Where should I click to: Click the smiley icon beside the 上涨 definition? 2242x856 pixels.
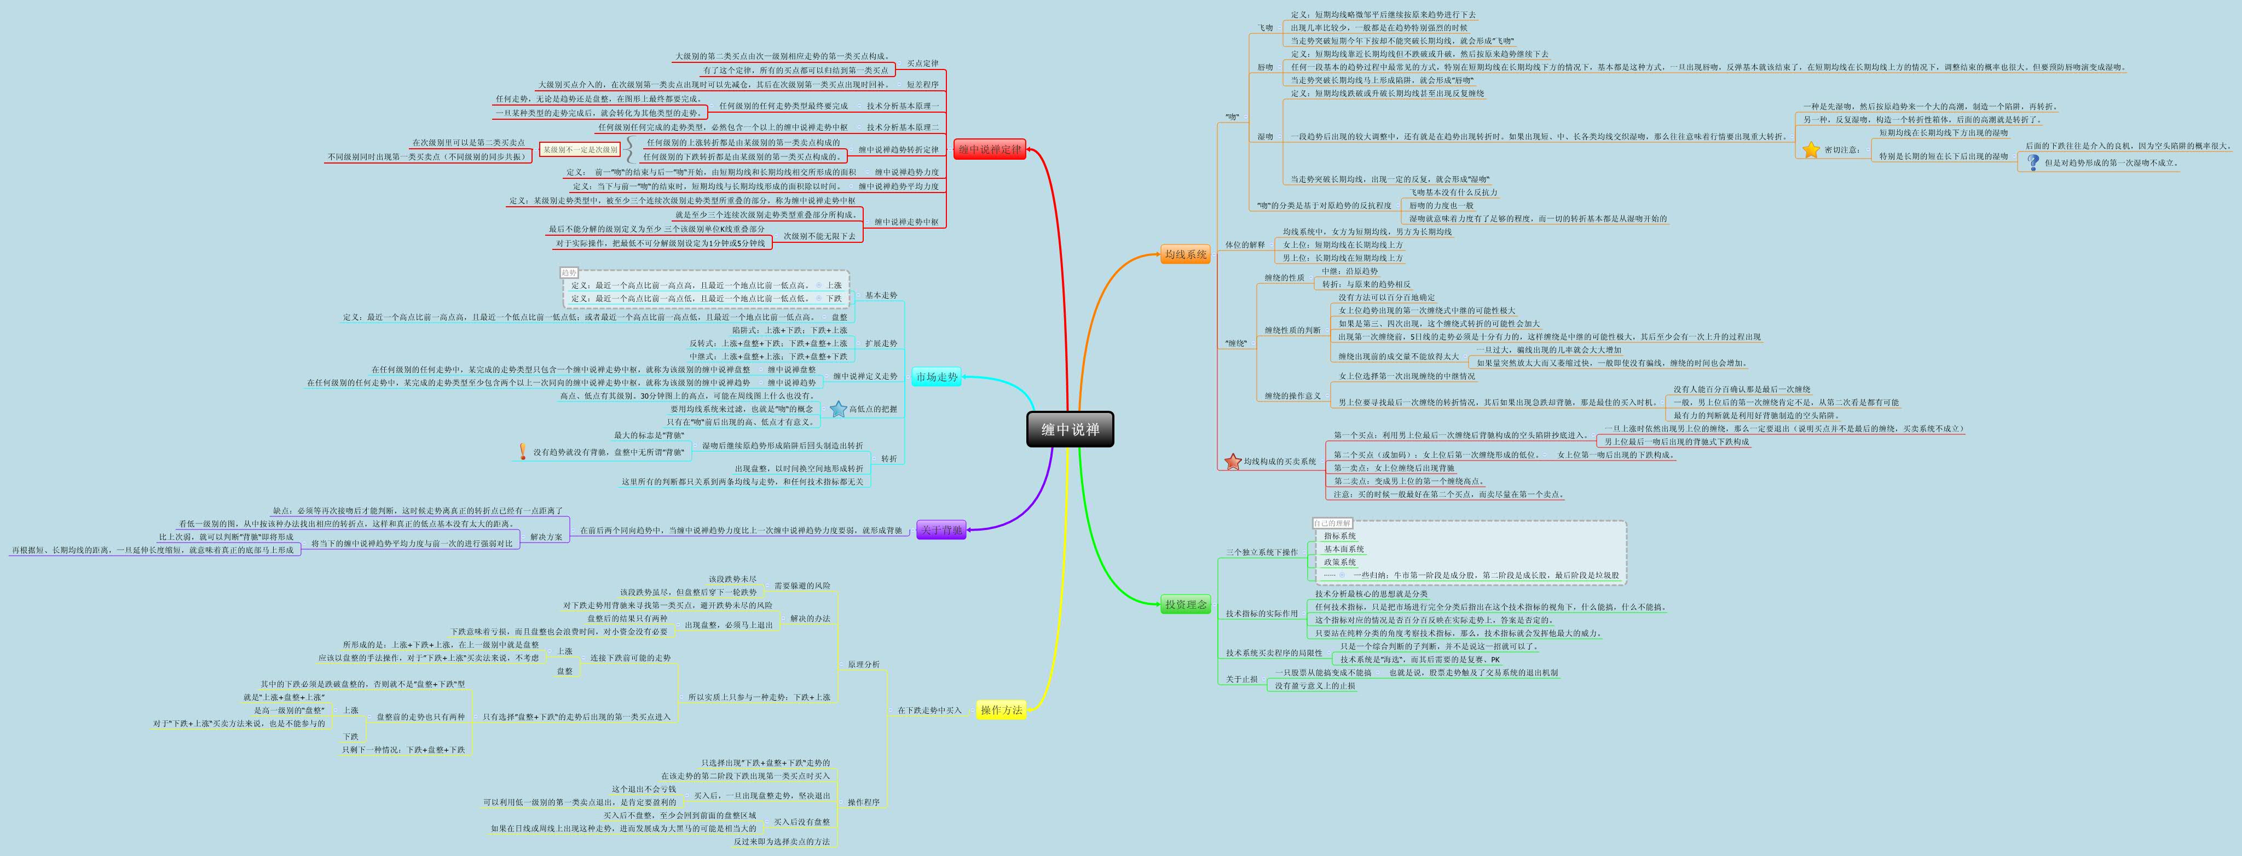818,284
